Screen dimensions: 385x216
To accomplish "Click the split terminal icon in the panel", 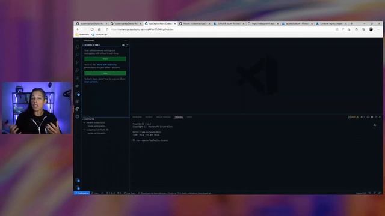I will [368, 117].
